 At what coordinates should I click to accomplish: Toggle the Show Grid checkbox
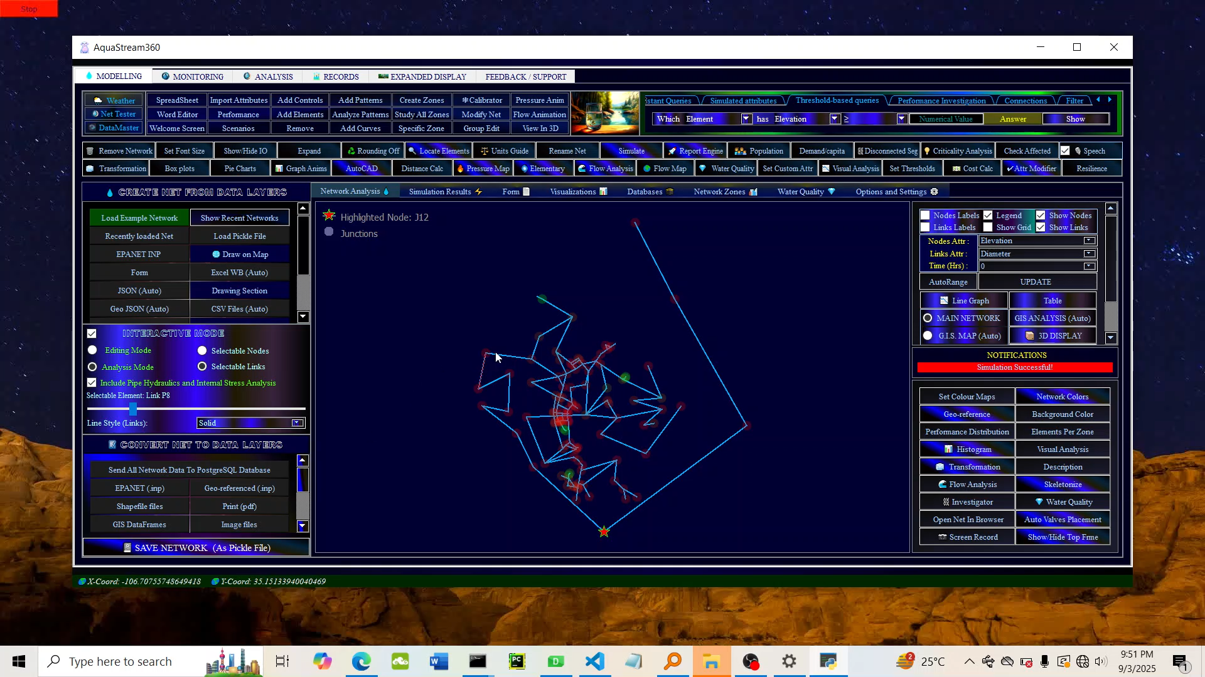(989, 227)
